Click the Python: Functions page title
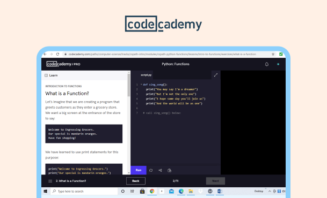The height and width of the screenshot is (198, 327). (176, 64)
